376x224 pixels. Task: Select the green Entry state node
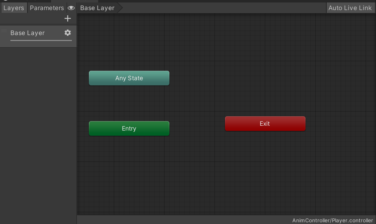[129, 128]
